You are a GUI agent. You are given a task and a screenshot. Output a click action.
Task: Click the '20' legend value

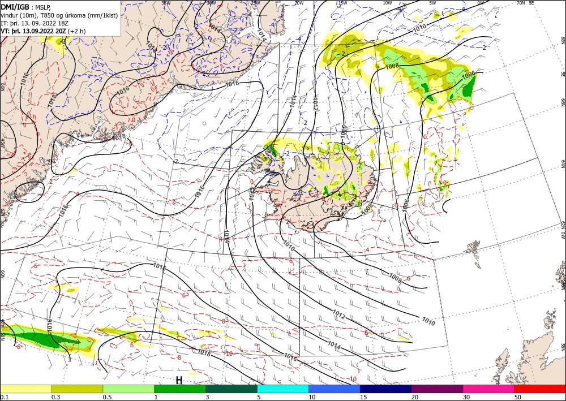(x=415, y=397)
